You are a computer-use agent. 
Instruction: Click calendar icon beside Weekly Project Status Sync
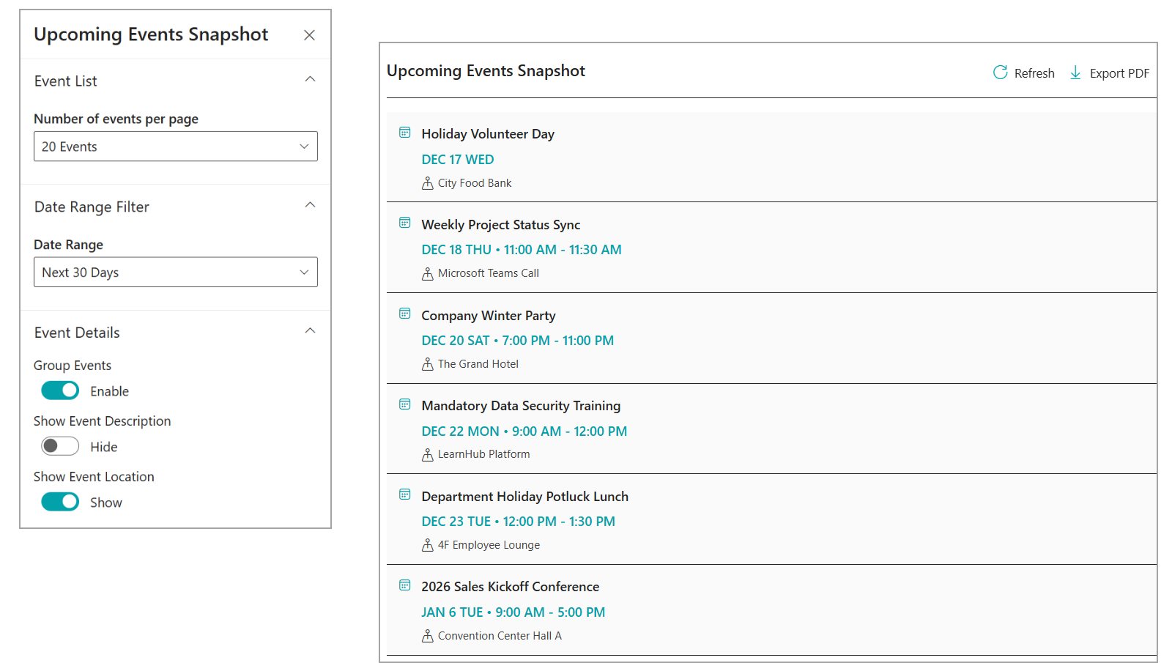click(404, 223)
